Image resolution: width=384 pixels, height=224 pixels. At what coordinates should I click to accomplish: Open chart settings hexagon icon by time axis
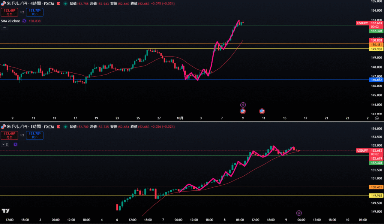[x=376, y=118]
